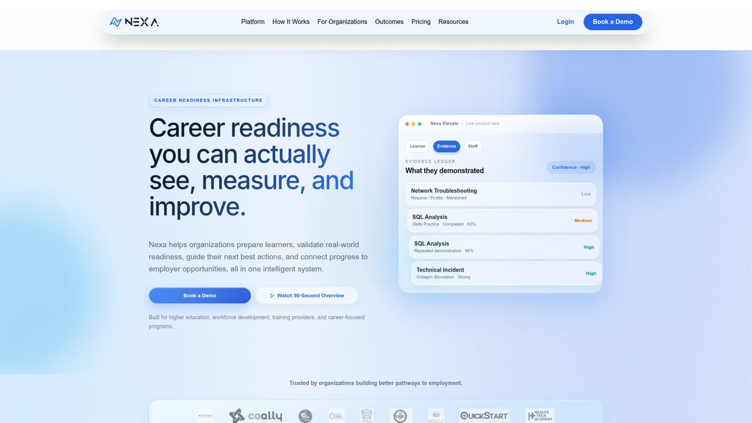Select the SQL Analysis card showing 86%
752x423 pixels.
coord(504,247)
